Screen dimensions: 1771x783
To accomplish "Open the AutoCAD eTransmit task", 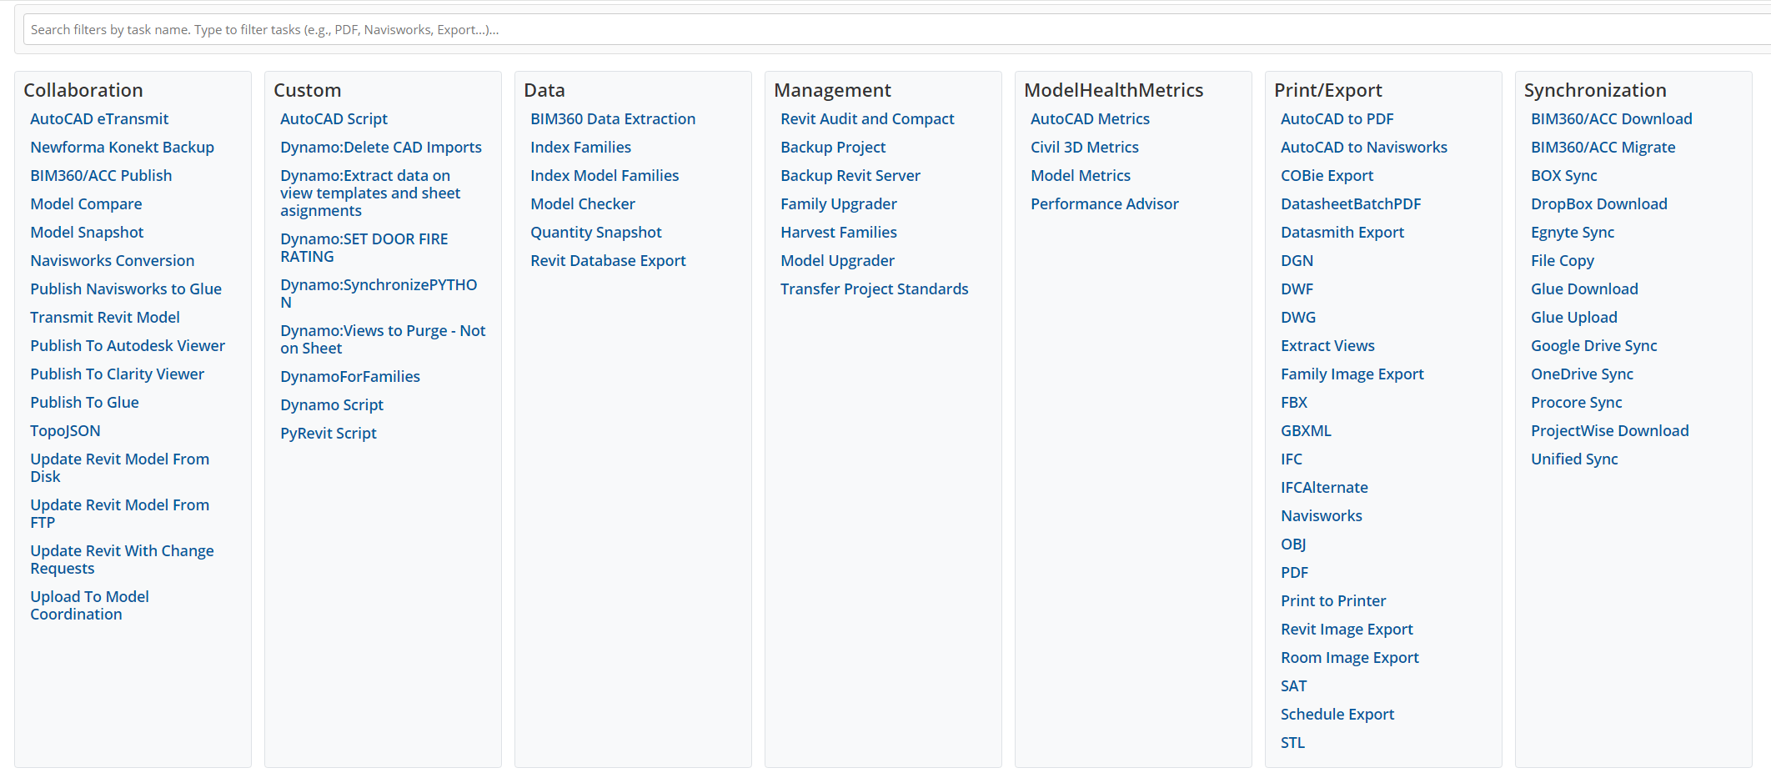I will pyautogui.click(x=99, y=119).
